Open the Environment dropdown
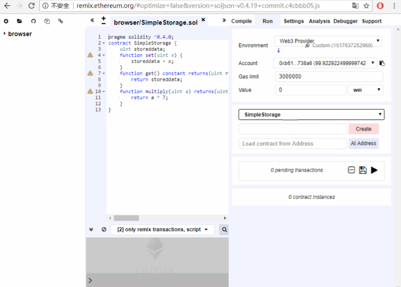Viewport: 401px width, 287px height. point(328,41)
